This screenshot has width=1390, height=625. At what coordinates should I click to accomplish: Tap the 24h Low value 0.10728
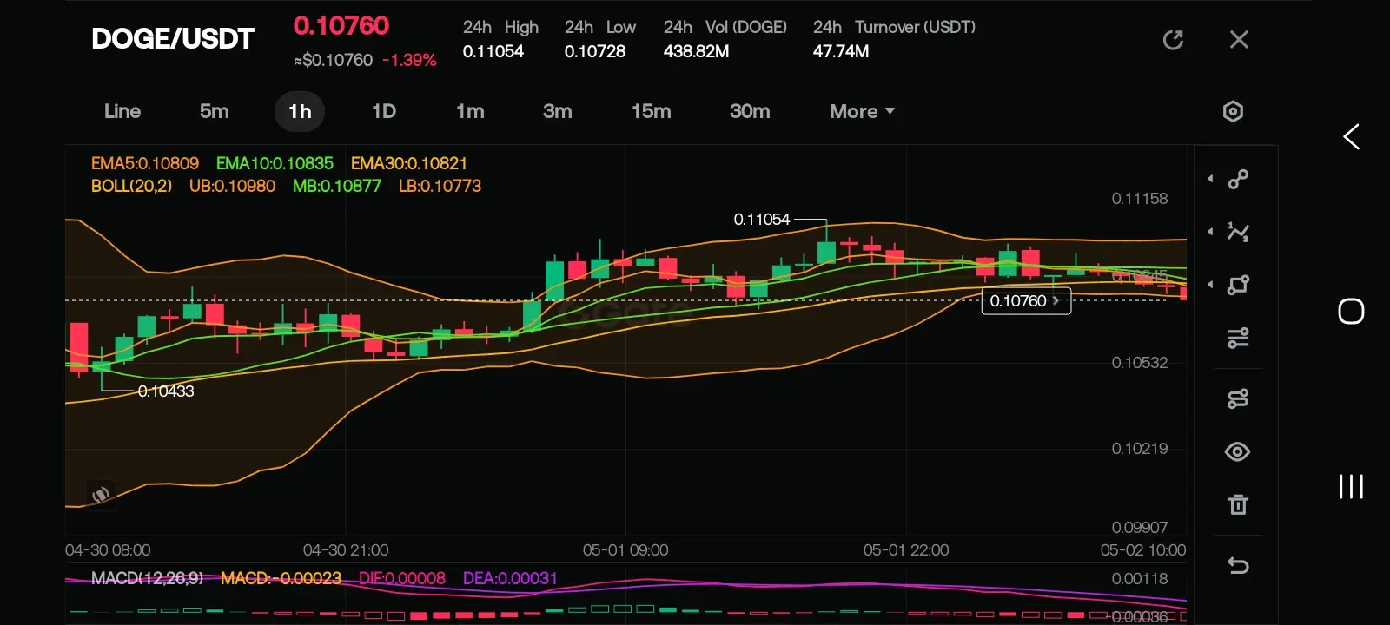pyautogui.click(x=595, y=51)
